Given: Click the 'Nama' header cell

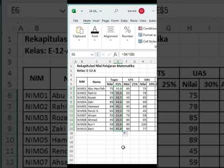Looking at the screenshot, I should tap(97, 82).
